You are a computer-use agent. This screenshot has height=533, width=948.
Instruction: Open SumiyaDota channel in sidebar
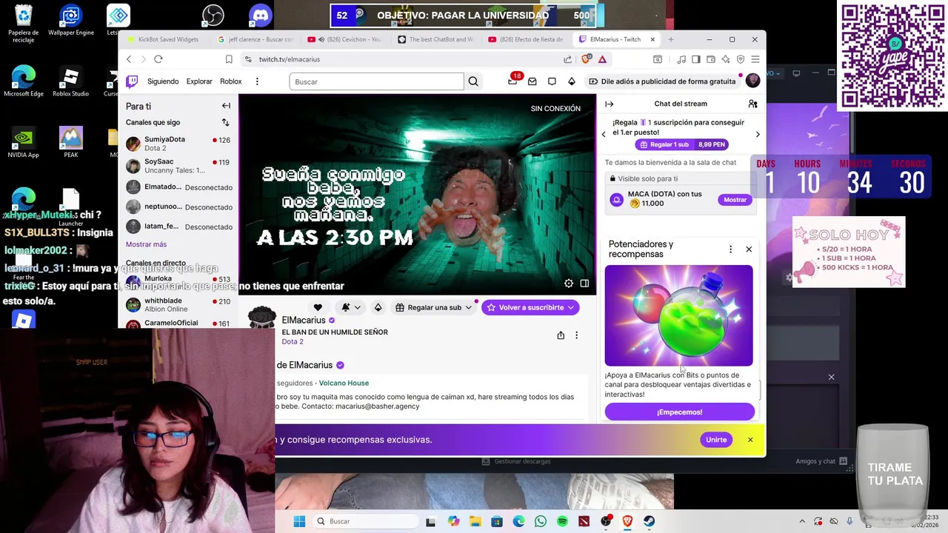[x=178, y=144]
